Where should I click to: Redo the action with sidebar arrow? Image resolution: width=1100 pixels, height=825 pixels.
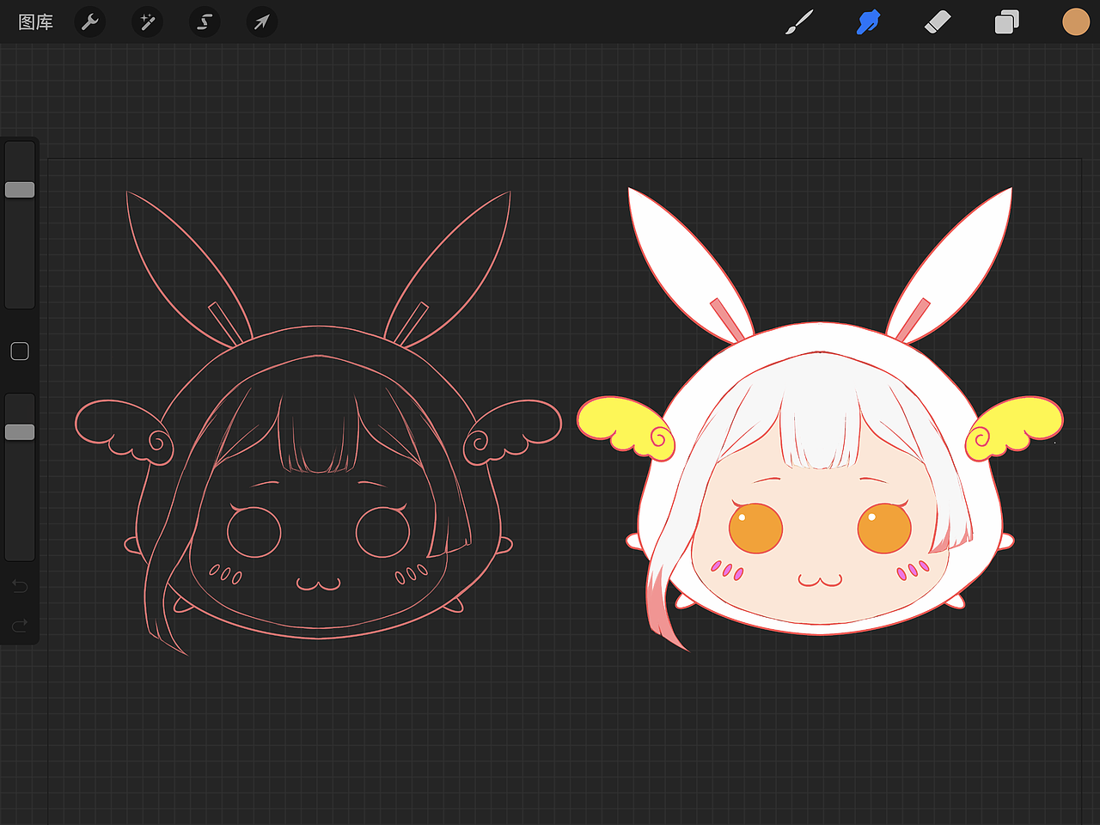[20, 625]
